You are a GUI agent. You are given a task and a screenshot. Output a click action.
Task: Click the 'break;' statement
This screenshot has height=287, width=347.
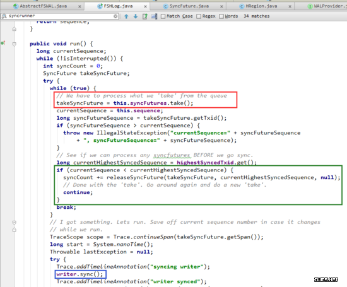66,208
